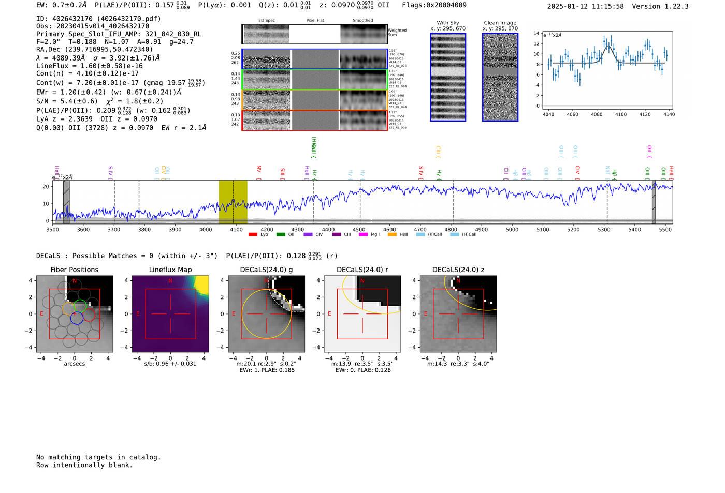Image resolution: width=725 pixels, height=493 pixels.
Task: Open the DECaLS r-band cutout
Action: [363, 314]
